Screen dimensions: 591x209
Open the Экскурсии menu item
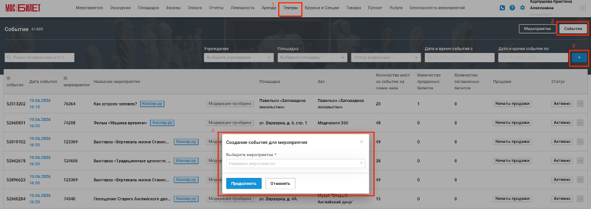click(x=120, y=8)
